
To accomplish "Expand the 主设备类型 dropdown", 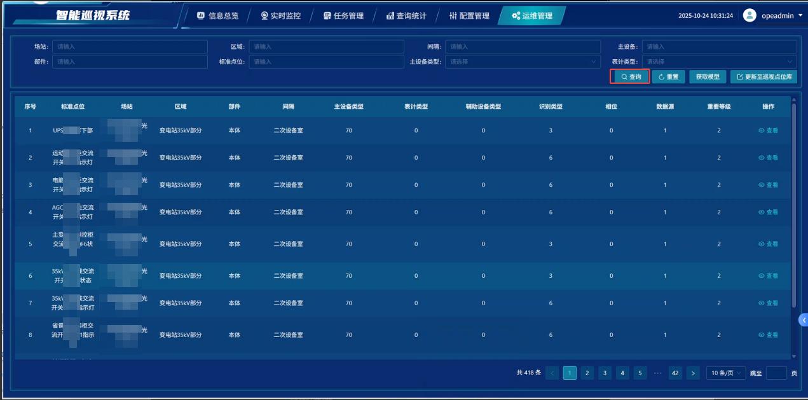I will point(523,62).
